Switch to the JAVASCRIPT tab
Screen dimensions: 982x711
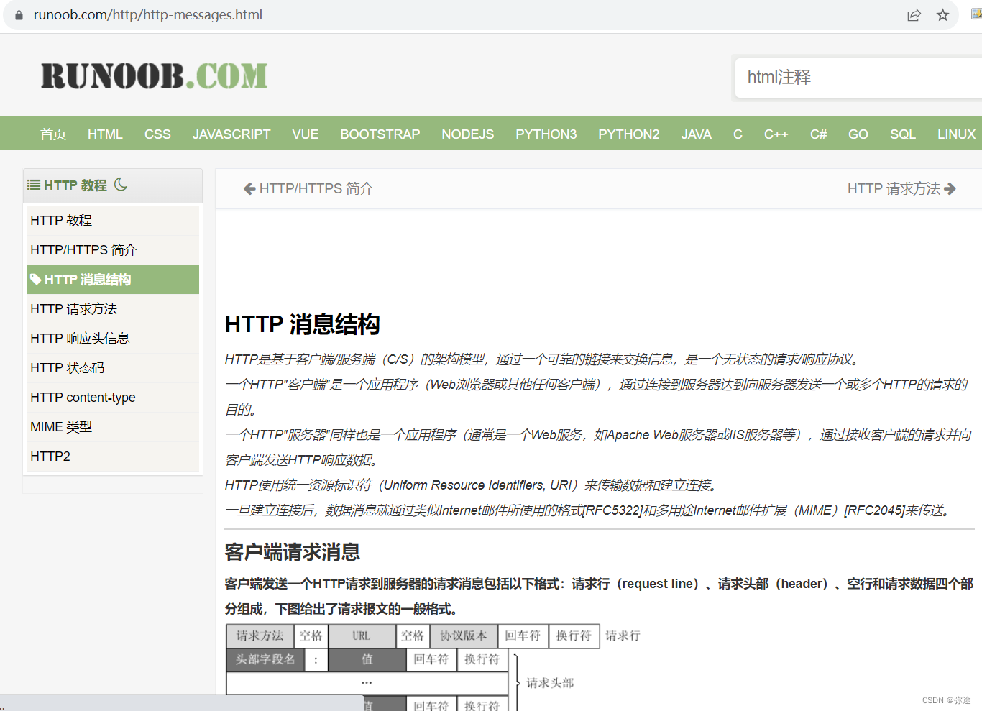point(231,134)
